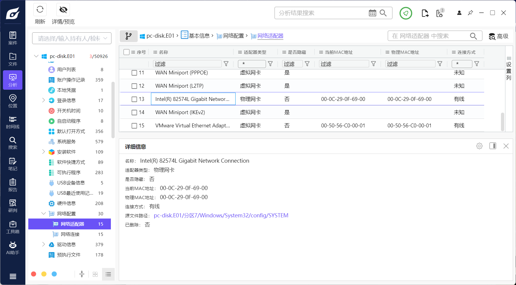
Task: Open the task list icon with badge 3
Action: tap(440, 13)
